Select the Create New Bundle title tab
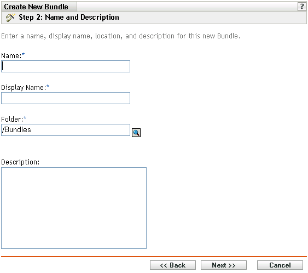308x273 pixels. (39, 7)
